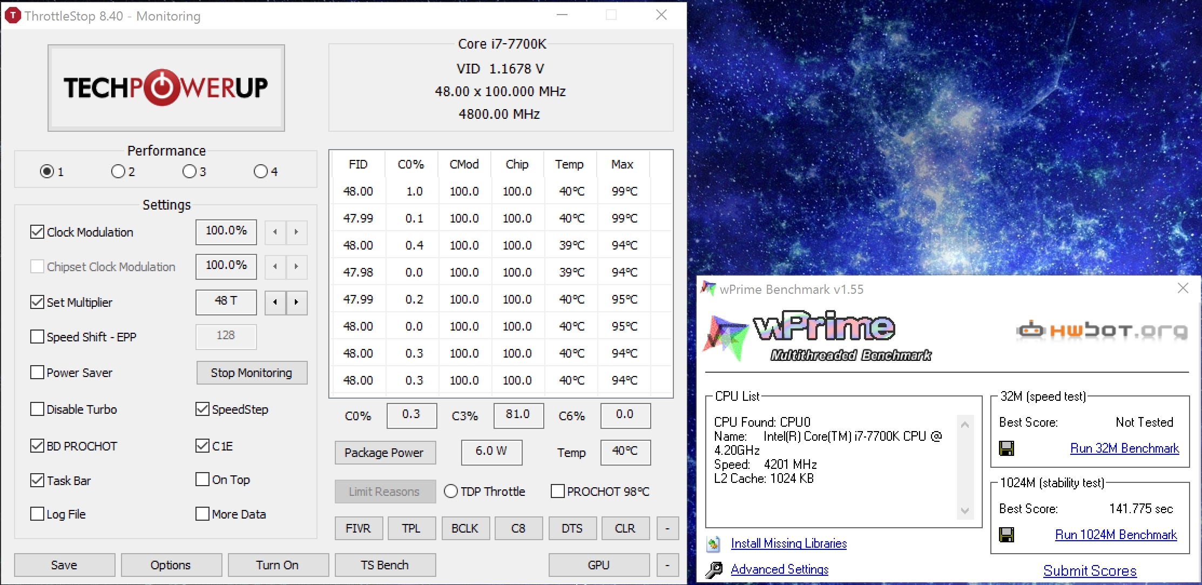Image resolution: width=1202 pixels, height=585 pixels.
Task: Uncheck the BD PROCHOT checkbox
Action: tap(37, 446)
